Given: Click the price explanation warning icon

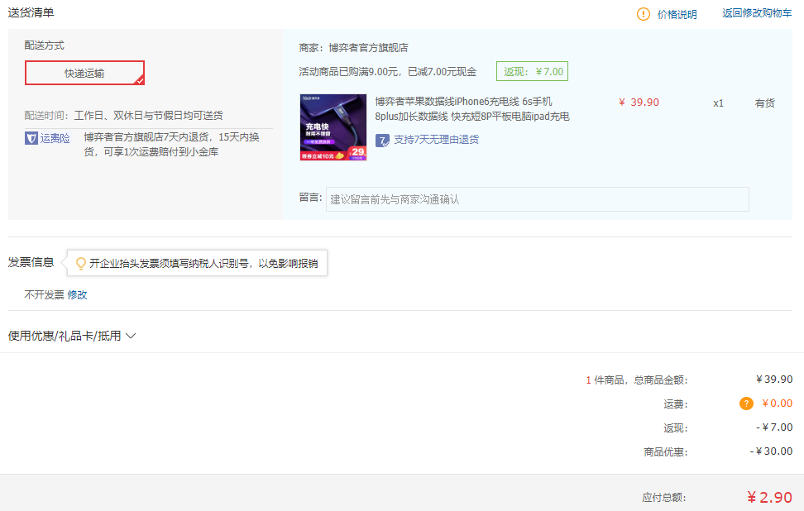Looking at the screenshot, I should click(x=643, y=14).
